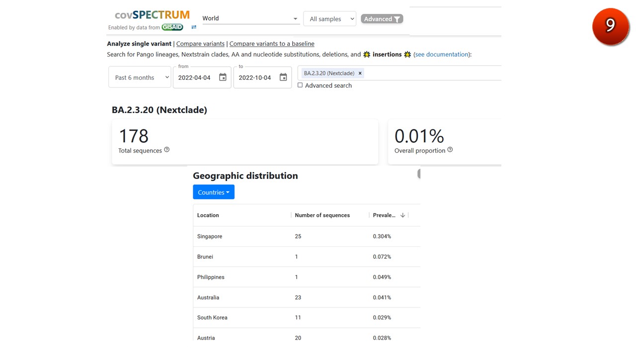Open the calendar picker for to date
The width and height of the screenshot is (636, 357).
pos(283,77)
